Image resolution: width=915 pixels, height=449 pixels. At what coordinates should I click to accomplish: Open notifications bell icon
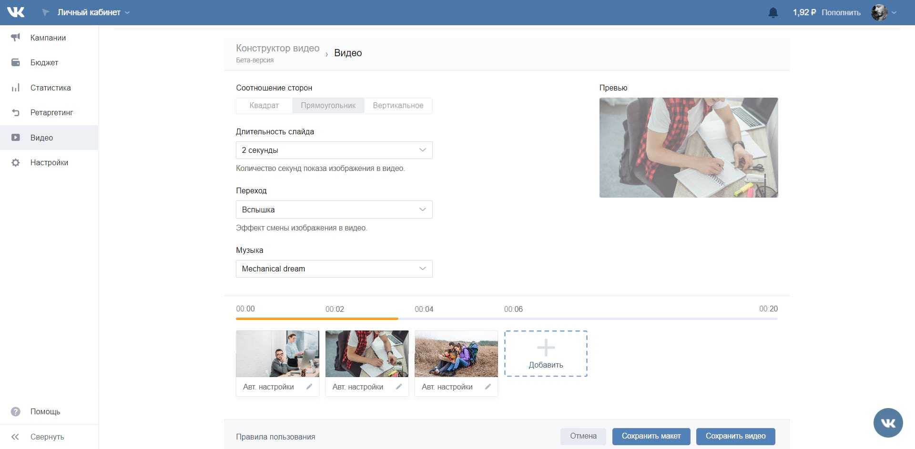[773, 13]
